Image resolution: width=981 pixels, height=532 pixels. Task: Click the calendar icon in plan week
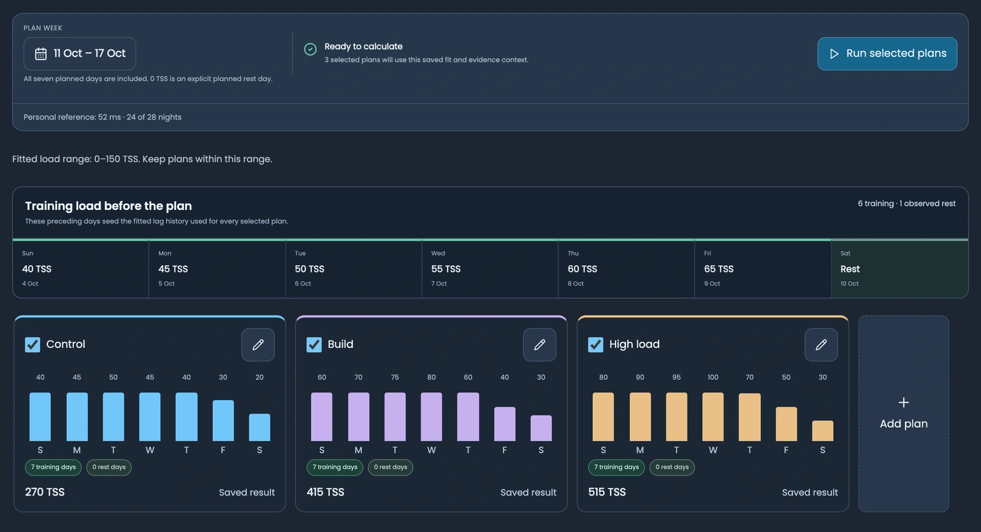pos(40,54)
